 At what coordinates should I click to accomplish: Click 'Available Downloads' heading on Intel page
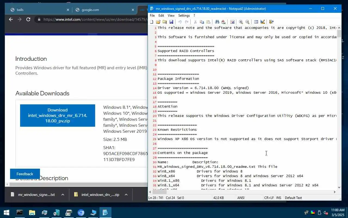(42, 93)
